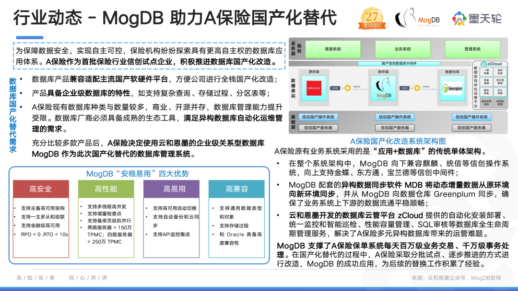Click the footer 乐/知/乐/享 同/心/共/济
This screenshot has height=291, width=518.
(62, 278)
